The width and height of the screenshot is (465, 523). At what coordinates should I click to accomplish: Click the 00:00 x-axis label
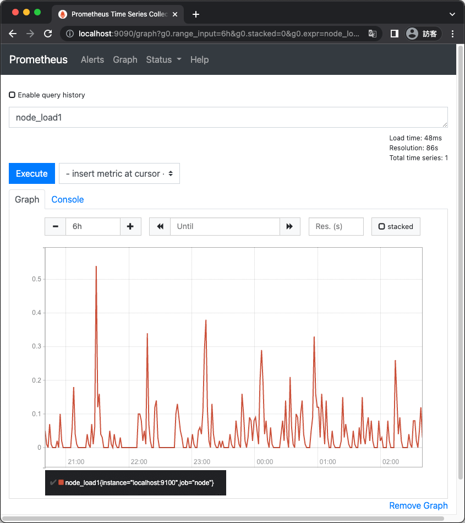265,462
